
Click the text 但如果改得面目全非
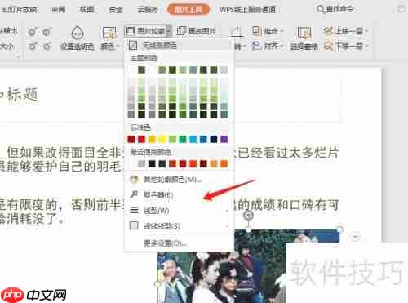[x=64, y=153]
